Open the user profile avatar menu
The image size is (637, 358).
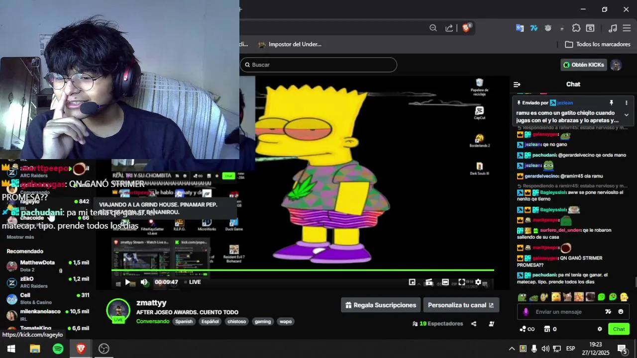616,65
